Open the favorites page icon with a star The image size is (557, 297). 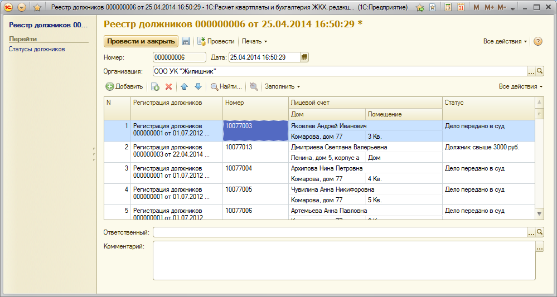(x=433, y=7)
